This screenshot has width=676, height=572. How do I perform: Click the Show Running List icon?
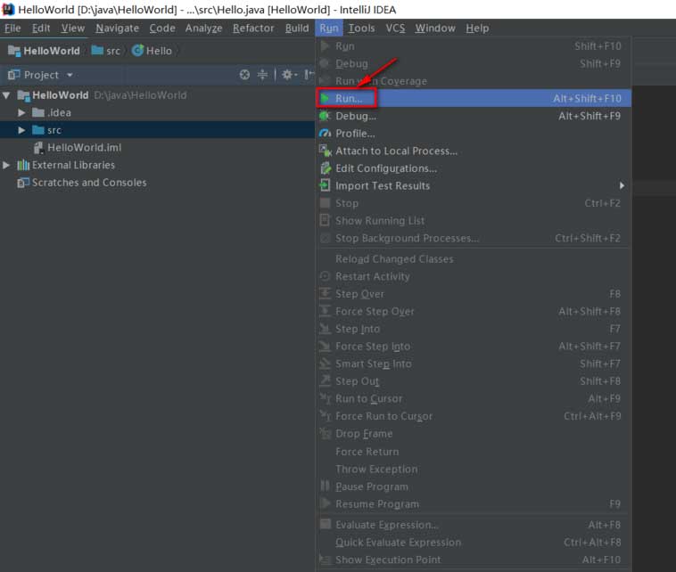325,221
